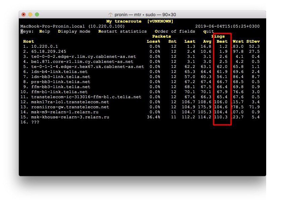
Task: Maximize the window with green button
Action: (37, 14)
